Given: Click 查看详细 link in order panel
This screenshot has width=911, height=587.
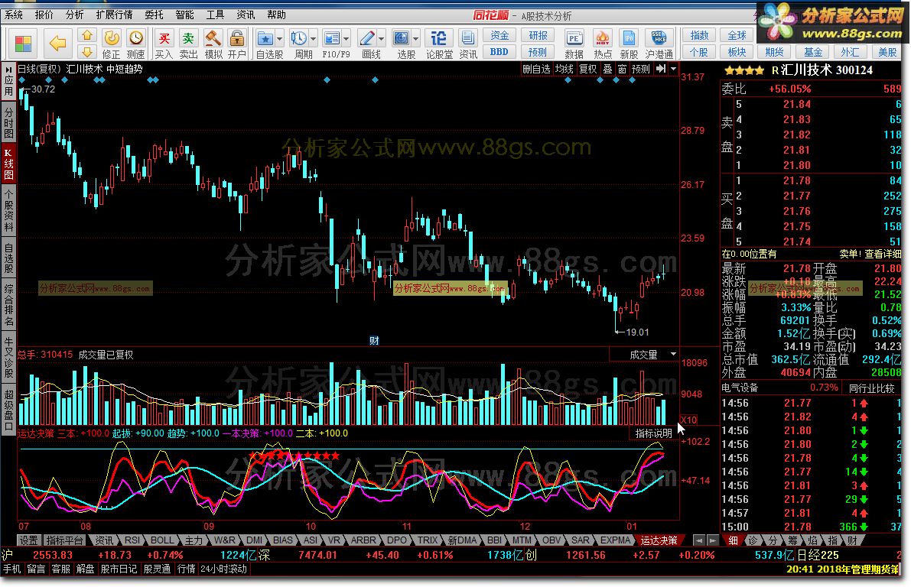Looking at the screenshot, I should click(882, 254).
